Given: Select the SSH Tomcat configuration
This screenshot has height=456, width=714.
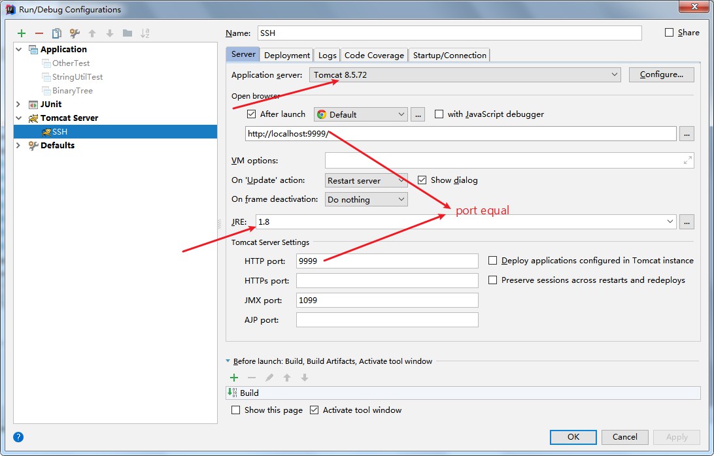Looking at the screenshot, I should point(115,132).
